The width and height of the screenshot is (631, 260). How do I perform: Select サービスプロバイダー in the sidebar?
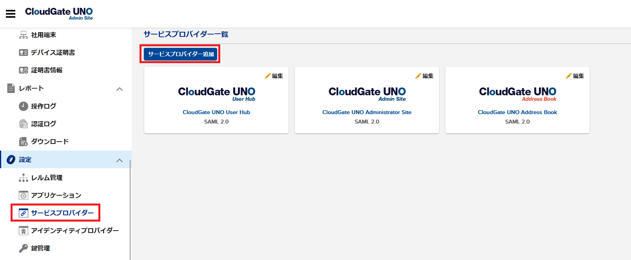click(62, 213)
